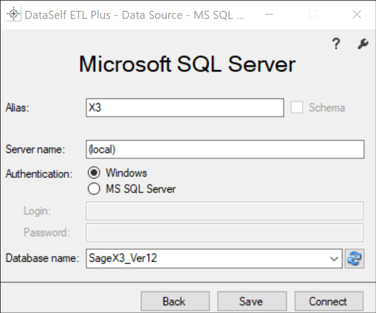Select Windows authentication
The image size is (376, 313).
[x=94, y=173]
